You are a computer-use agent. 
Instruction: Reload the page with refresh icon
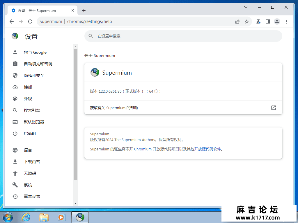click(x=30, y=21)
